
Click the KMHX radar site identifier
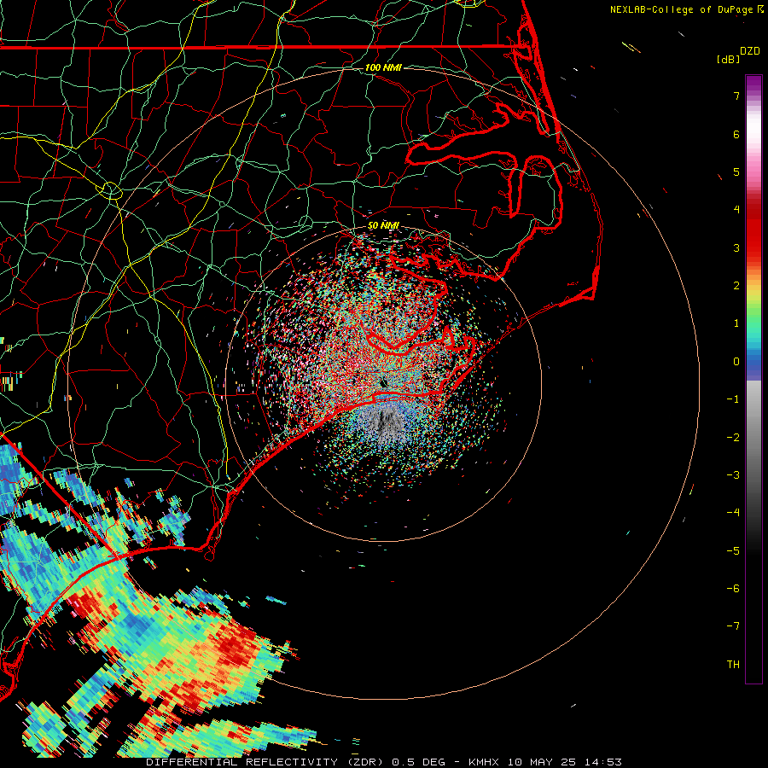(x=484, y=762)
